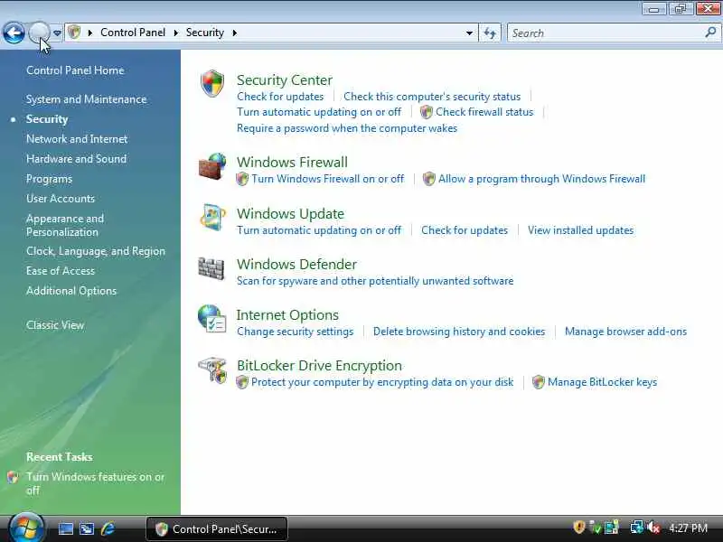This screenshot has width=723, height=542.
Task: Select Security in the breadcrumb path
Action: coord(205,33)
